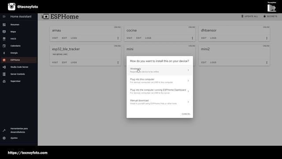The width and height of the screenshot is (282, 159).
Task: Open LOGS on the esp32_ble_tracker card
Action: click(74, 63)
